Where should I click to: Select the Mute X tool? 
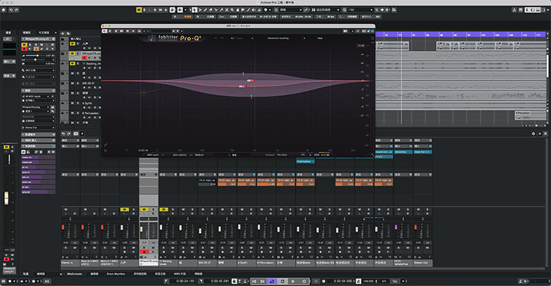click(227, 10)
